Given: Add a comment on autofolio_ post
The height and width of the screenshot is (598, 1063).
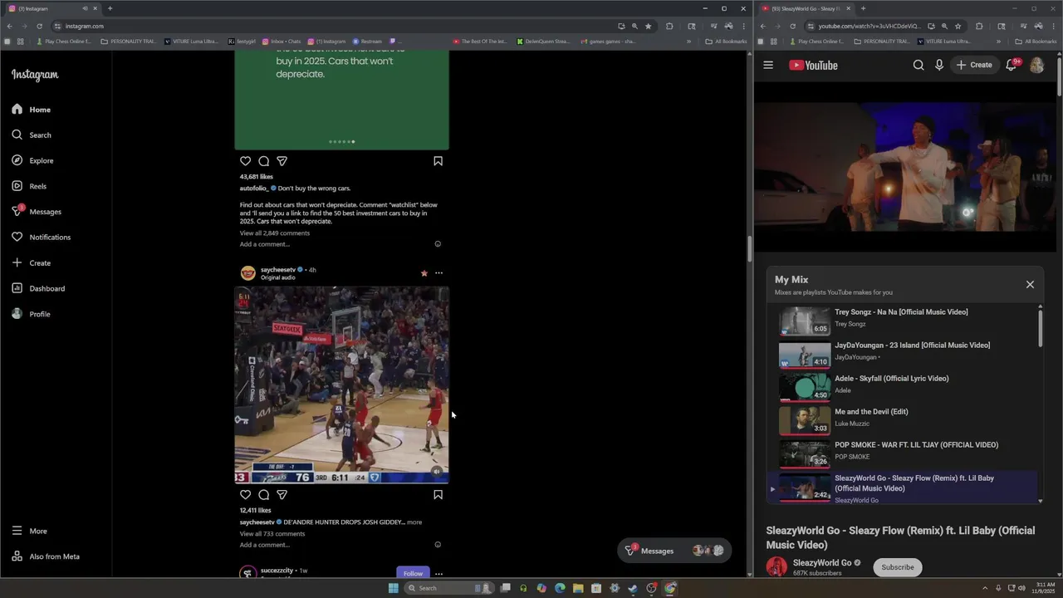Looking at the screenshot, I should (x=265, y=244).
